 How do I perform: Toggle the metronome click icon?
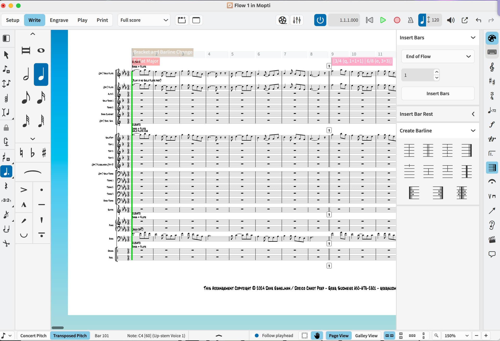click(x=410, y=20)
